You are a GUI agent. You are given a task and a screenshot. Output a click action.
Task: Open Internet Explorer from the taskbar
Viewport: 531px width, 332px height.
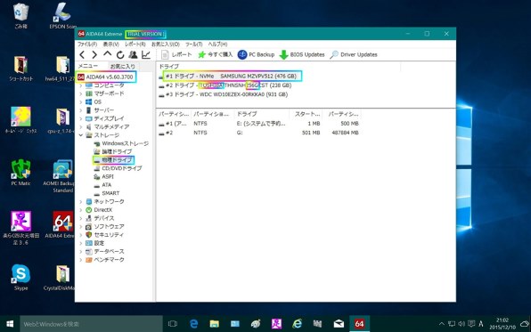297,324
